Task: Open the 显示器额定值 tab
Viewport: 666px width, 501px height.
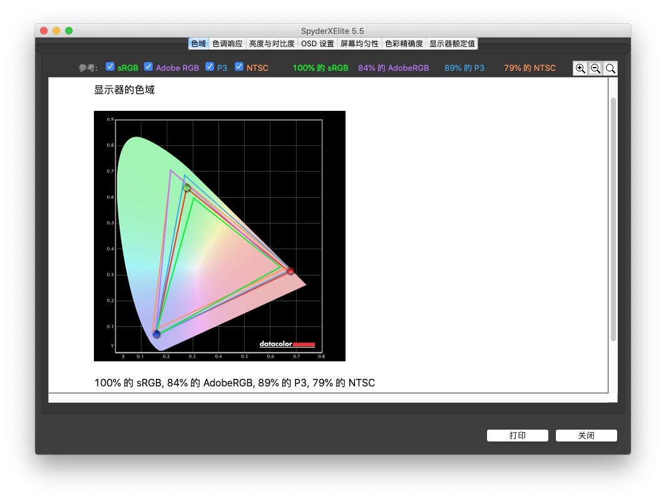Action: (x=452, y=44)
